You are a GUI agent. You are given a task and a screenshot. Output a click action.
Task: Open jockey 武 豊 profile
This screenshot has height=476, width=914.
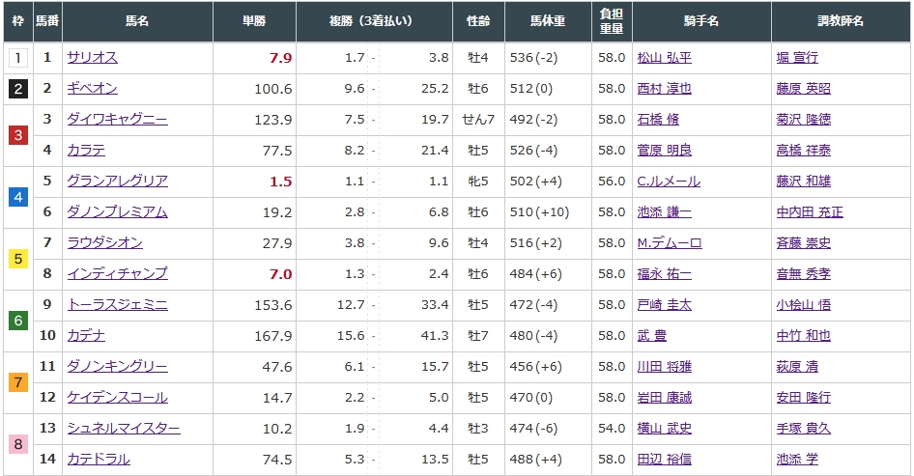(651, 336)
